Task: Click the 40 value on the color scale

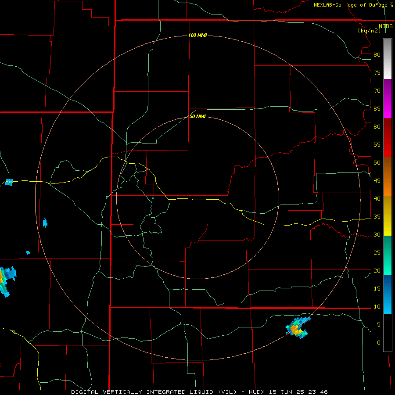Action: [x=377, y=199]
